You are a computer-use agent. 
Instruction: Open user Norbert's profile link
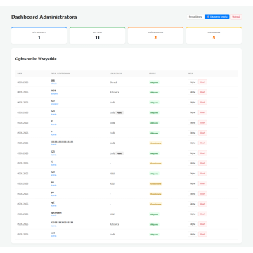(x=54, y=94)
